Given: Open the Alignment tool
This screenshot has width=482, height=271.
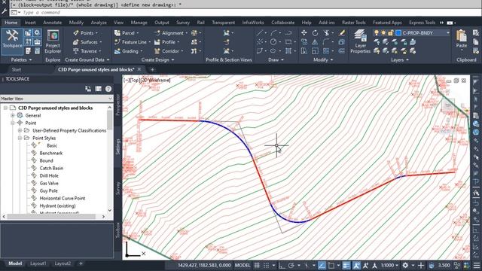Looking at the screenshot, I should pyautogui.click(x=171, y=33).
